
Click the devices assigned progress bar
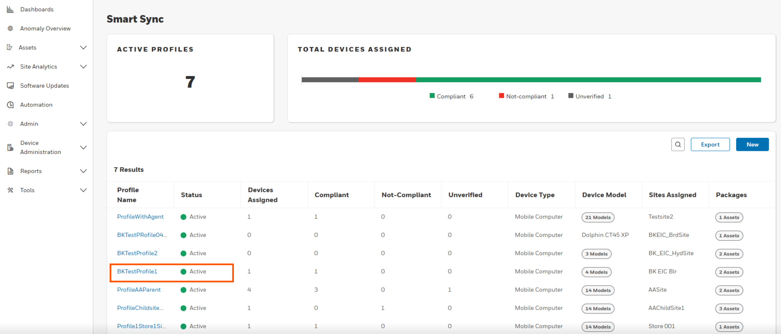(x=532, y=80)
